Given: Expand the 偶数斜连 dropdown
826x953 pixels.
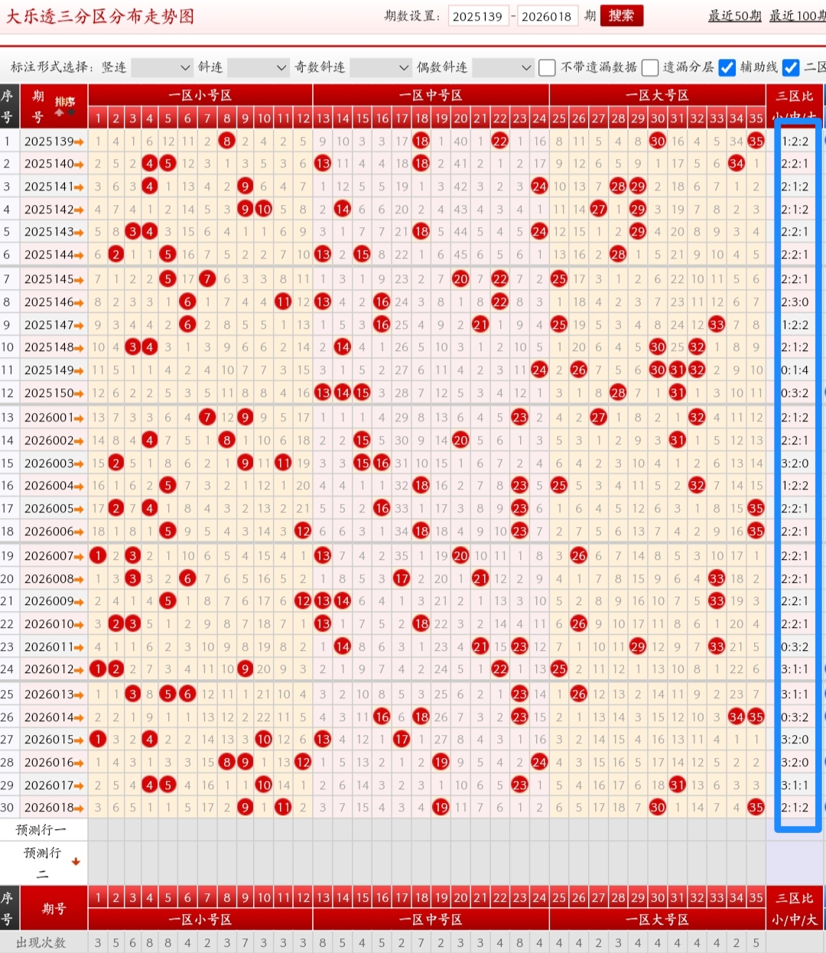Looking at the screenshot, I should pos(502,68).
